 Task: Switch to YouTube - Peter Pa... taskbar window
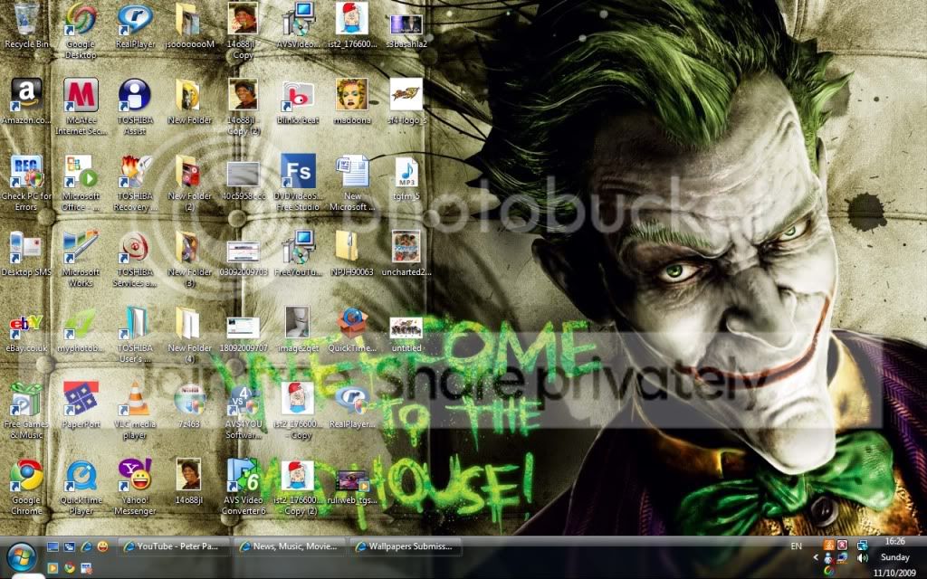(x=174, y=547)
